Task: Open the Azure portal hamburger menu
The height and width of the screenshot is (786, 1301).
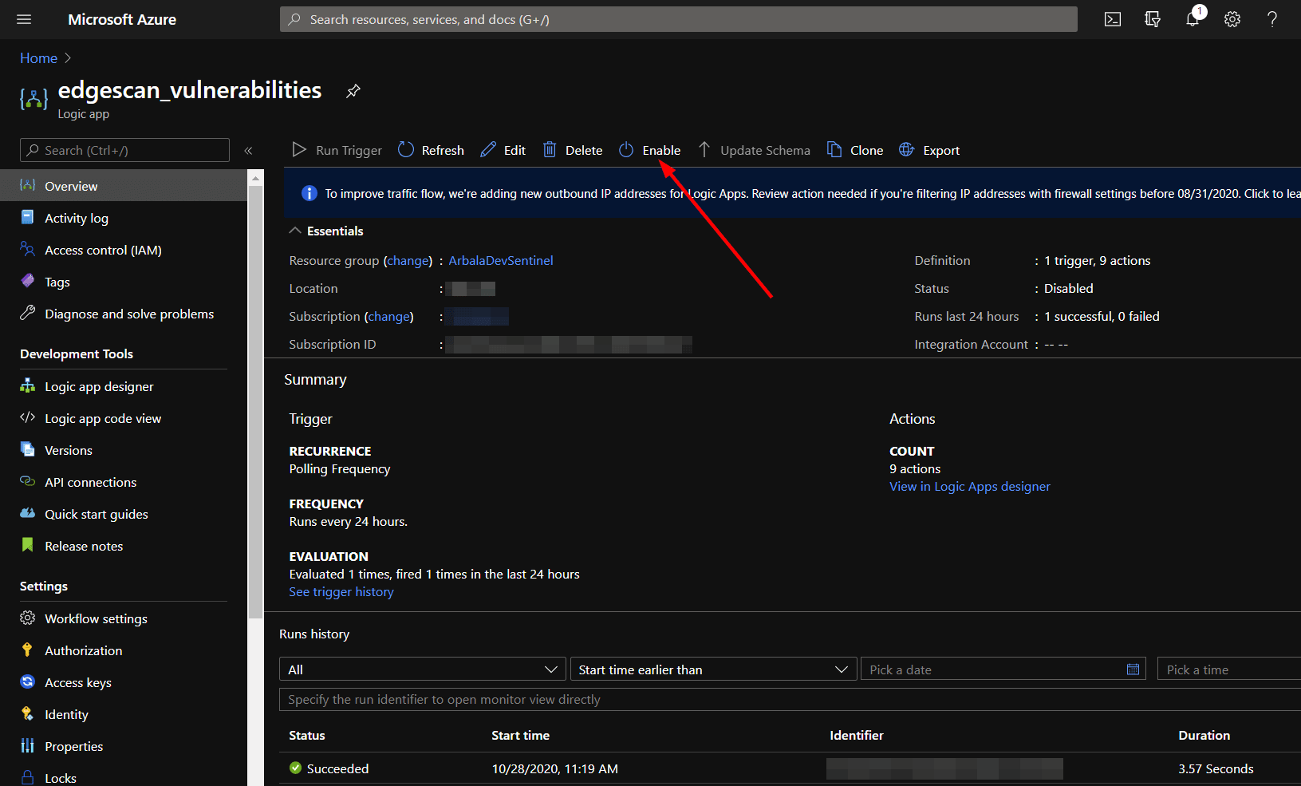Action: [x=24, y=19]
